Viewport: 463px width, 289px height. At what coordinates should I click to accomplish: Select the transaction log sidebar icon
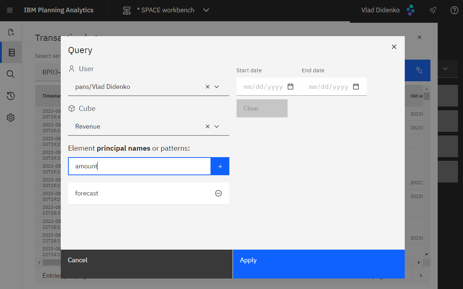(12, 53)
